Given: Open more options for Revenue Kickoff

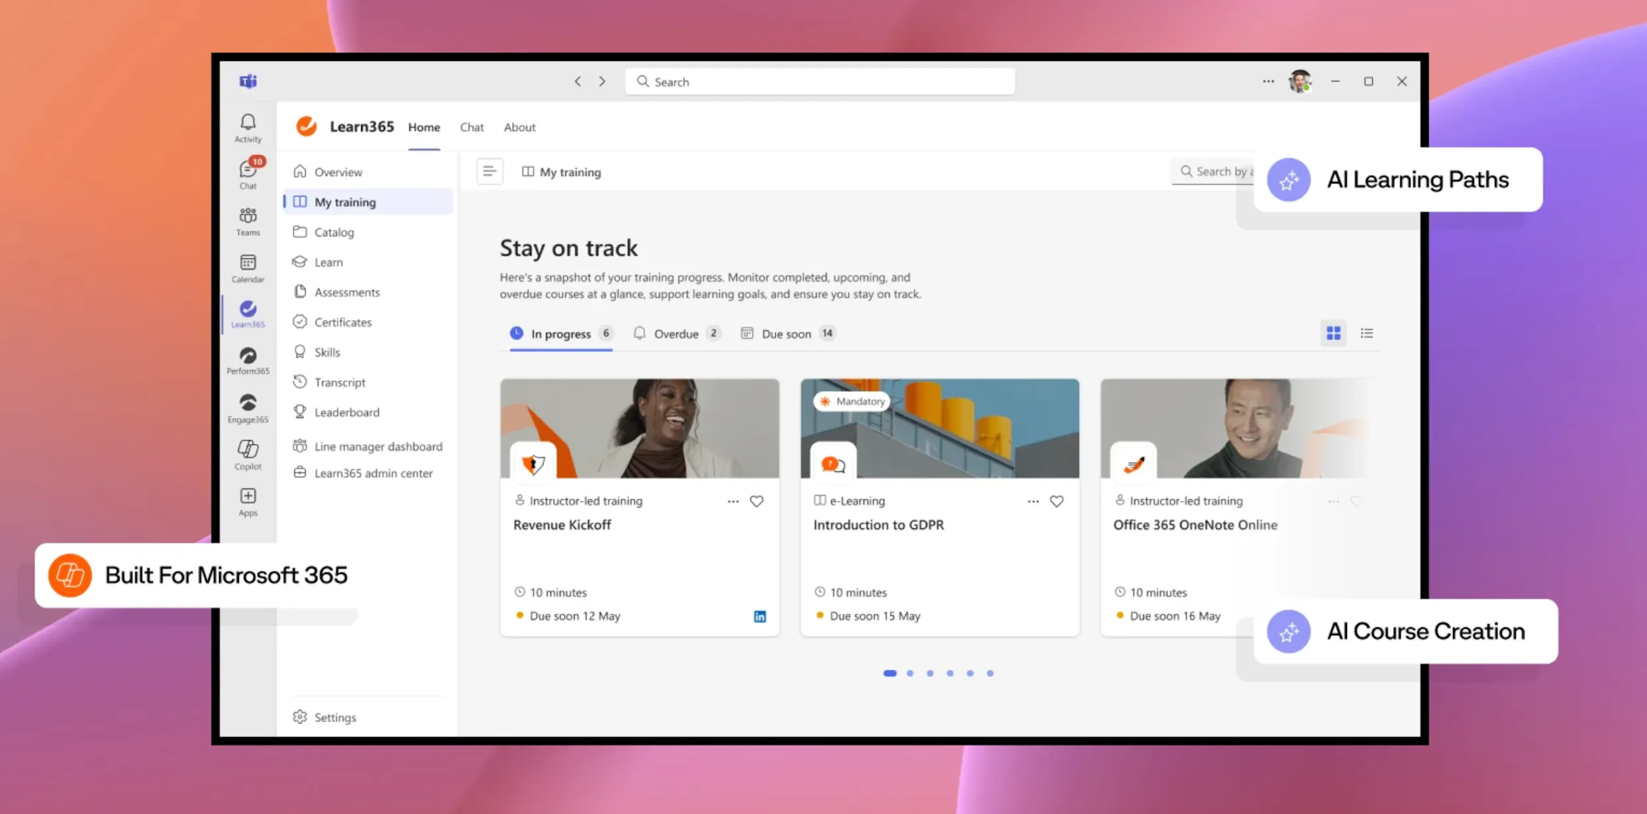Looking at the screenshot, I should (x=732, y=501).
